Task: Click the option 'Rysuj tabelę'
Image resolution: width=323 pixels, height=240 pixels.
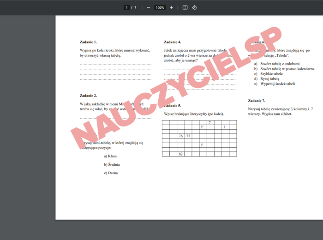Action: pos(269,79)
